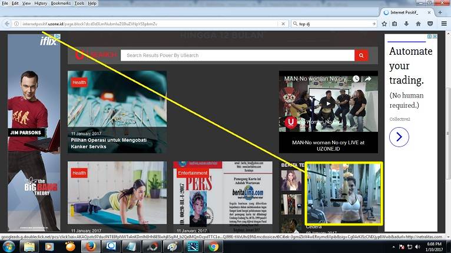Open the PERS beritaLima card thumbnail
The height and width of the screenshot is (253, 451).
click(223, 192)
